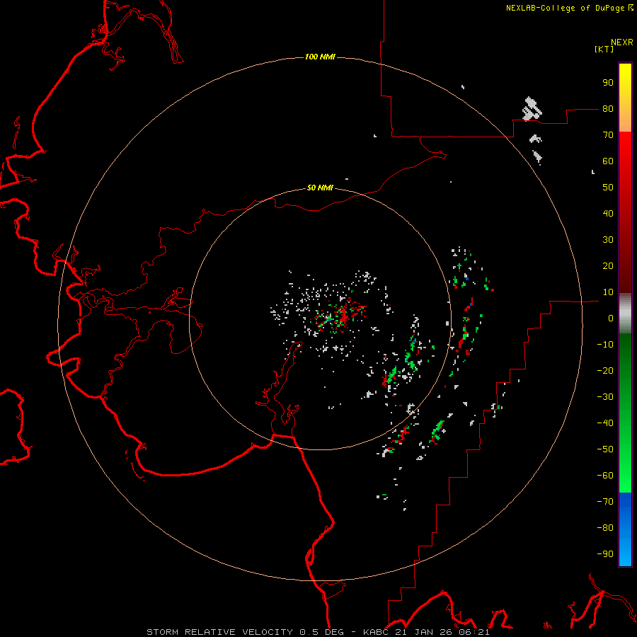The height and width of the screenshot is (637, 637).
Task: Click the 40 value on the velocity scale
Action: (x=608, y=214)
